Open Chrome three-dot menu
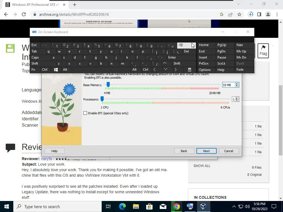The height and width of the screenshot is (212, 283). tap(277, 14)
